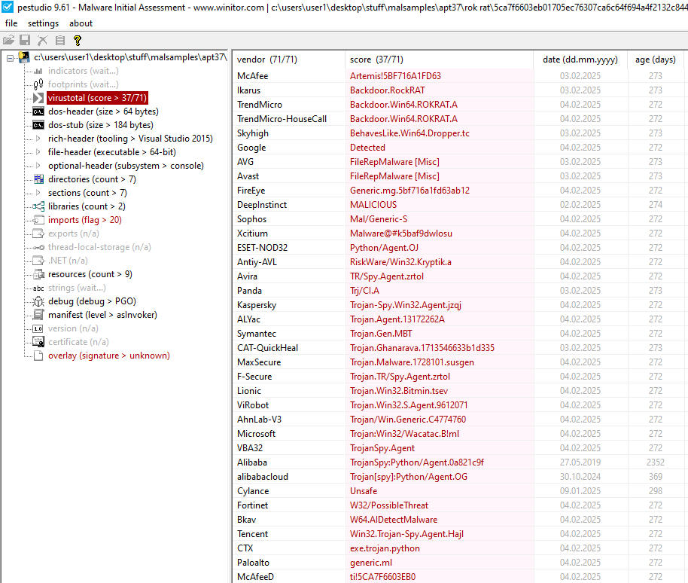The width and height of the screenshot is (688, 583).
Task: Click Trojan:Win32/Wacatac.B!ml detection
Action: (x=404, y=434)
